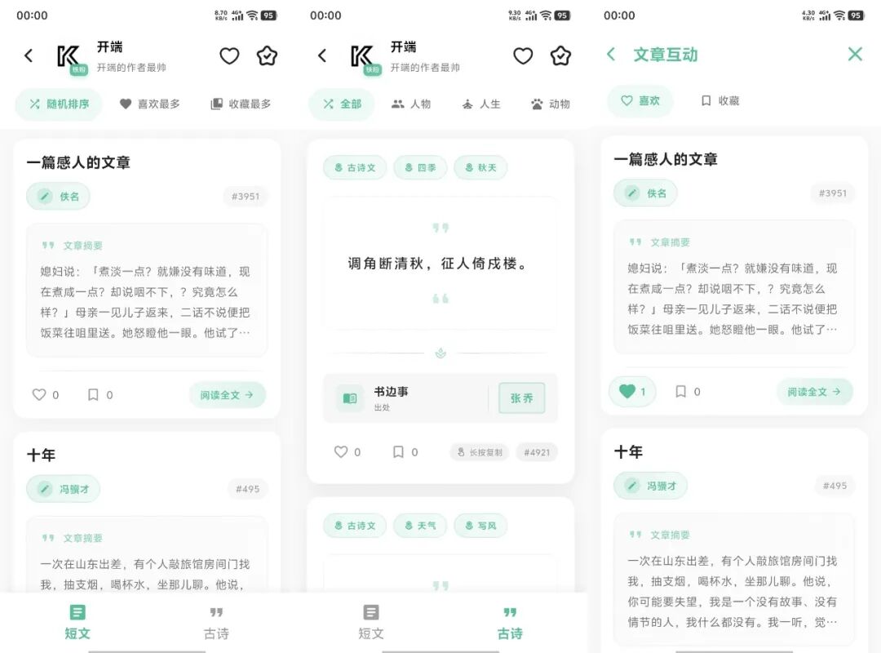Tap the heart icon in first screen header
881x653 pixels.
229,56
